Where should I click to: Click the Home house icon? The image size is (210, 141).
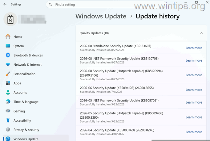[8, 36]
